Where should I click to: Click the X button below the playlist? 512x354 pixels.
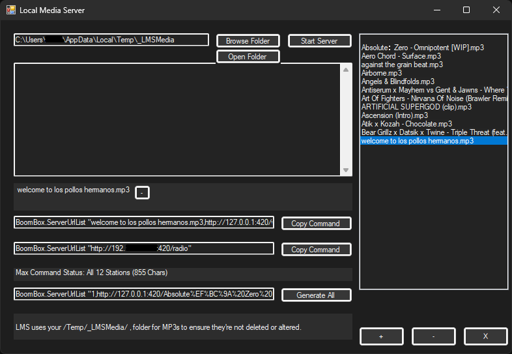(x=485, y=336)
